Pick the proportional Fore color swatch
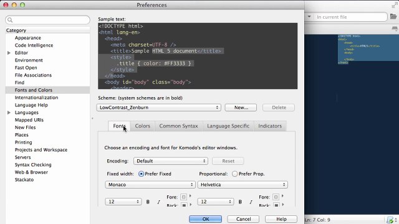 point(276,197)
